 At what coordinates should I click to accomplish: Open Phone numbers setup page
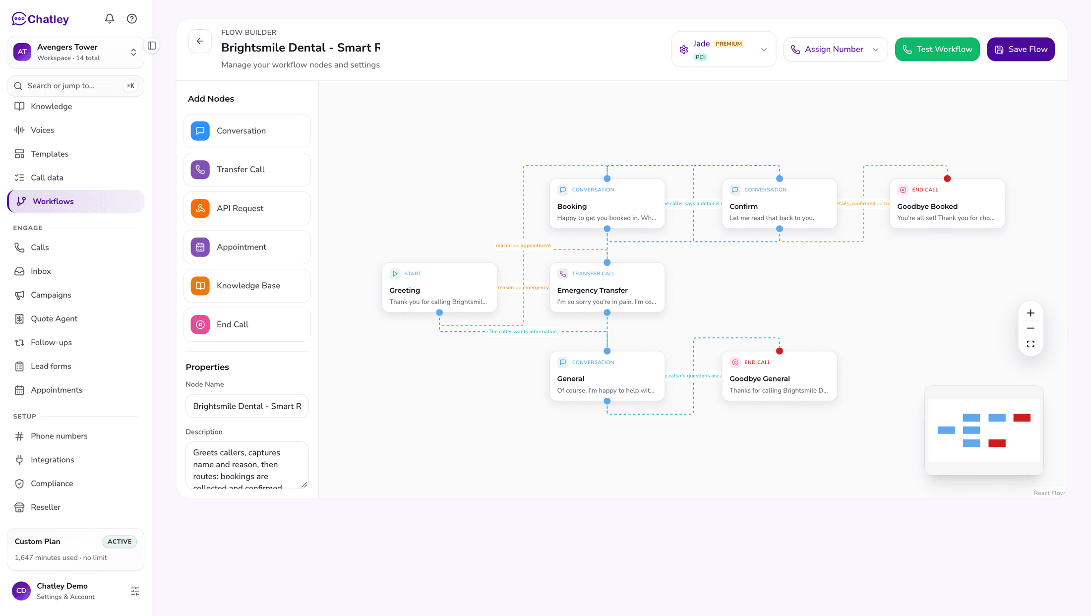76,436
